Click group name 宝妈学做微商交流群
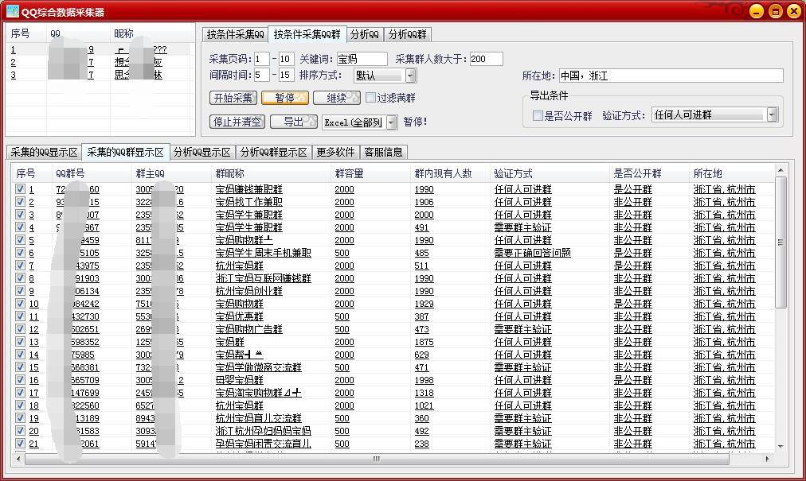The height and width of the screenshot is (481, 806). (259, 367)
